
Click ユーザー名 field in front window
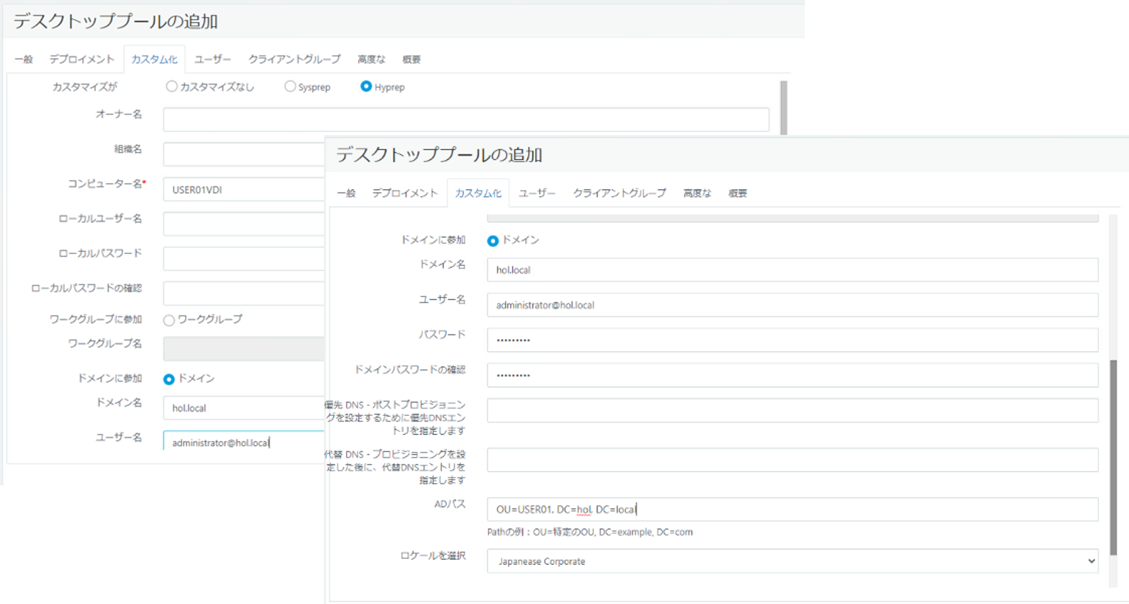[x=792, y=305]
